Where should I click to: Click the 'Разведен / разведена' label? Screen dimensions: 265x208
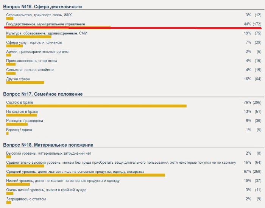coord(25,121)
